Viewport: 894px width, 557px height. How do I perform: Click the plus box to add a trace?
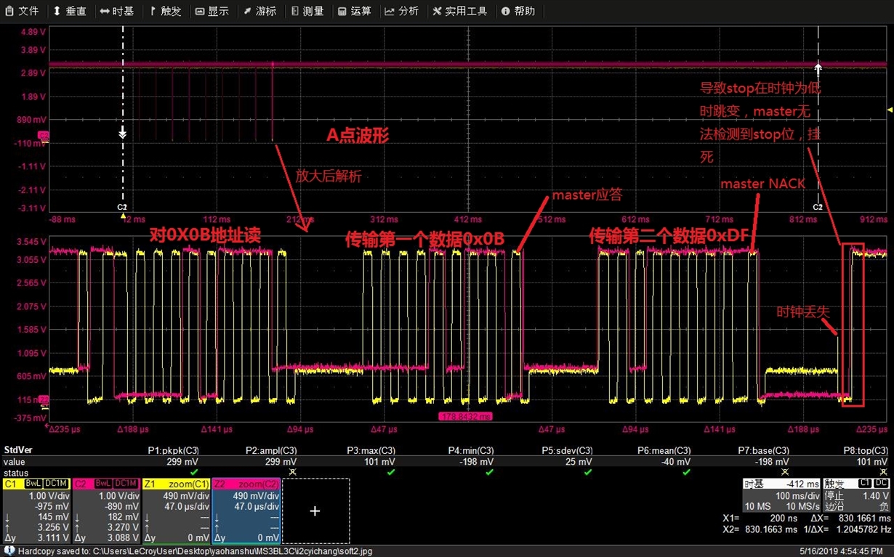tap(315, 511)
